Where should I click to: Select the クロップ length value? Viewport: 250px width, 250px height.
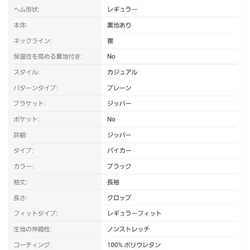pyautogui.click(x=119, y=198)
